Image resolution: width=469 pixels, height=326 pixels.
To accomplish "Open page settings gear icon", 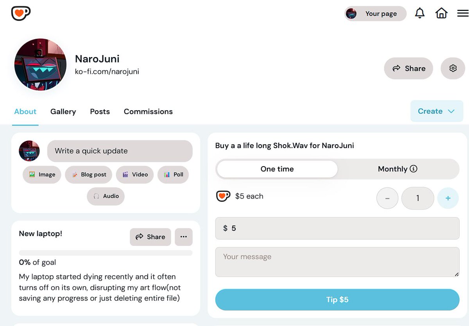I will (453, 68).
